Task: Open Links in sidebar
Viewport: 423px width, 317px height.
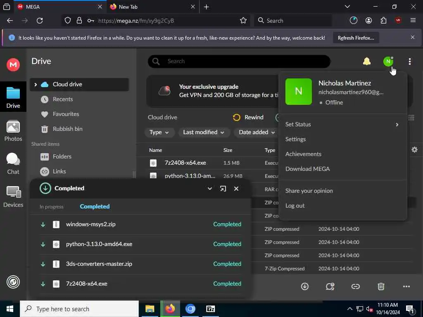Action: point(79,171)
